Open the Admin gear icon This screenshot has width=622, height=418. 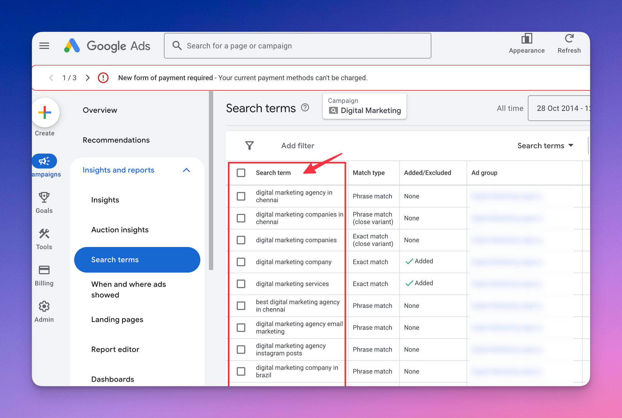(44, 306)
